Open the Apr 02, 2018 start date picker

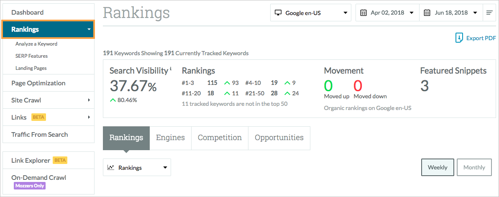tap(387, 13)
